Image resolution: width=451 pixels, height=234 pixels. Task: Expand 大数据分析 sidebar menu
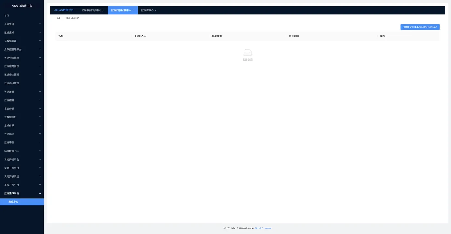(22, 117)
